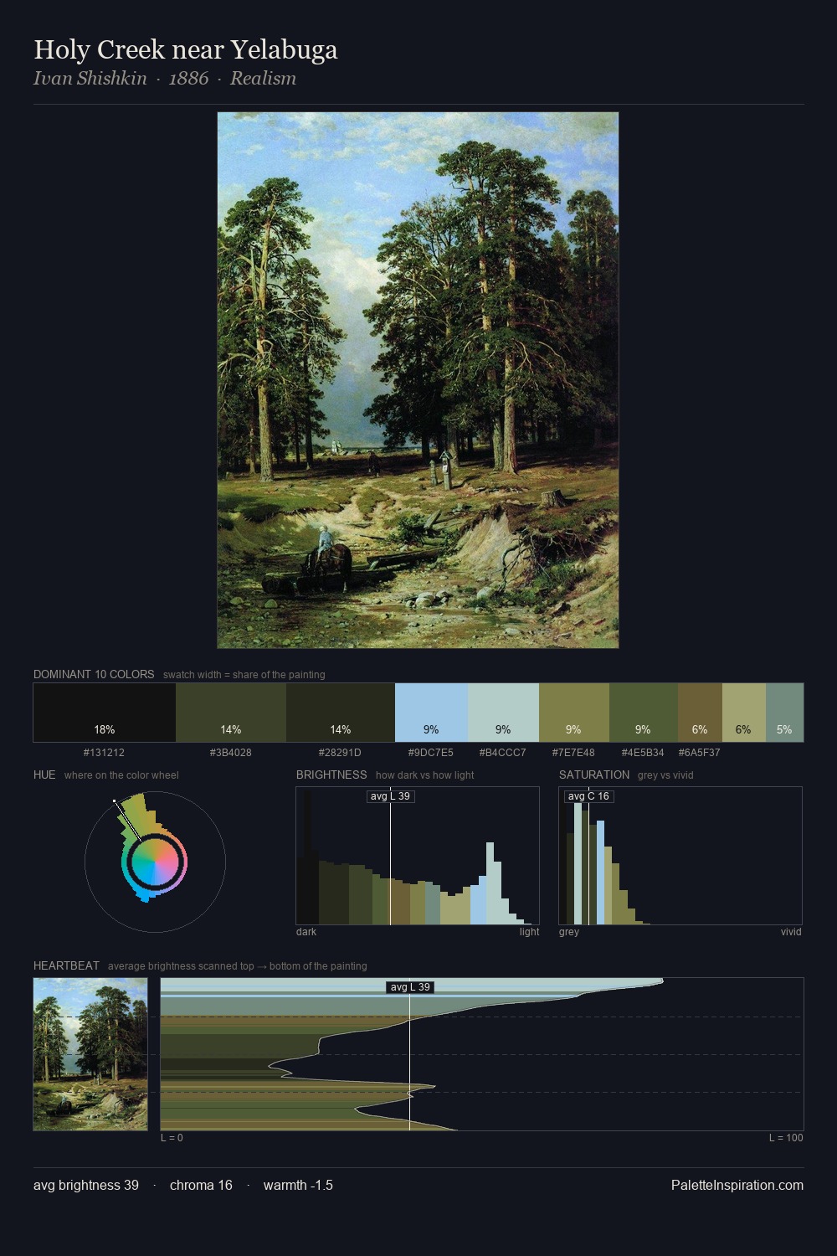Click the 'L = 100' axis label
Screen dimensions: 837x1256
click(x=786, y=1138)
